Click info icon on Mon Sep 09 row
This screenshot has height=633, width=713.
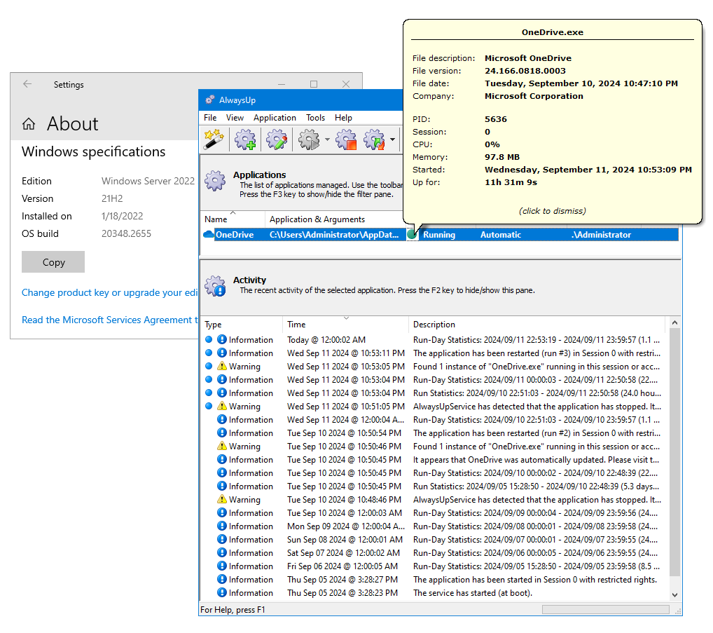222,526
